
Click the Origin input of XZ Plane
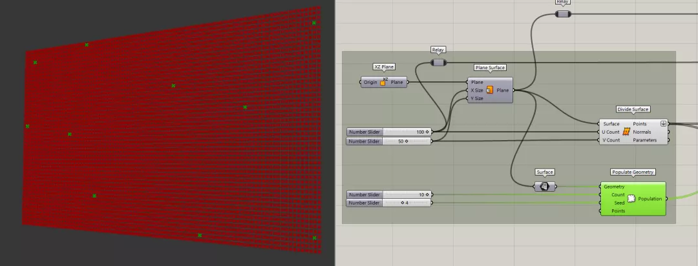pos(370,82)
